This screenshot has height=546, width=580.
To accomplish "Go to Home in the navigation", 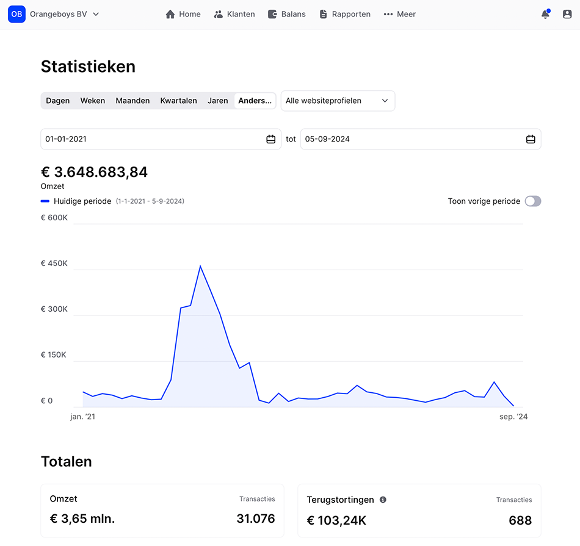I will 183,14.
